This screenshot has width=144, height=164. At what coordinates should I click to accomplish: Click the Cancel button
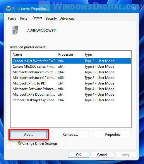[x=102, y=155]
